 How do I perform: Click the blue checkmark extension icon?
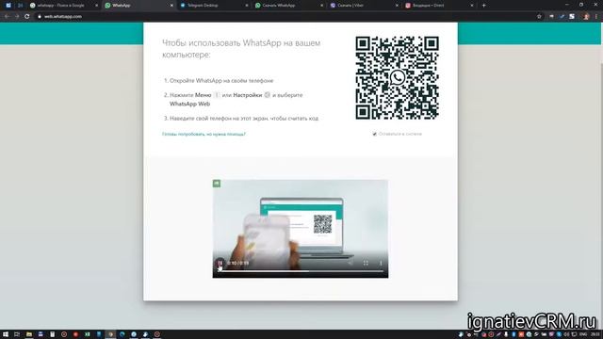tap(562, 17)
